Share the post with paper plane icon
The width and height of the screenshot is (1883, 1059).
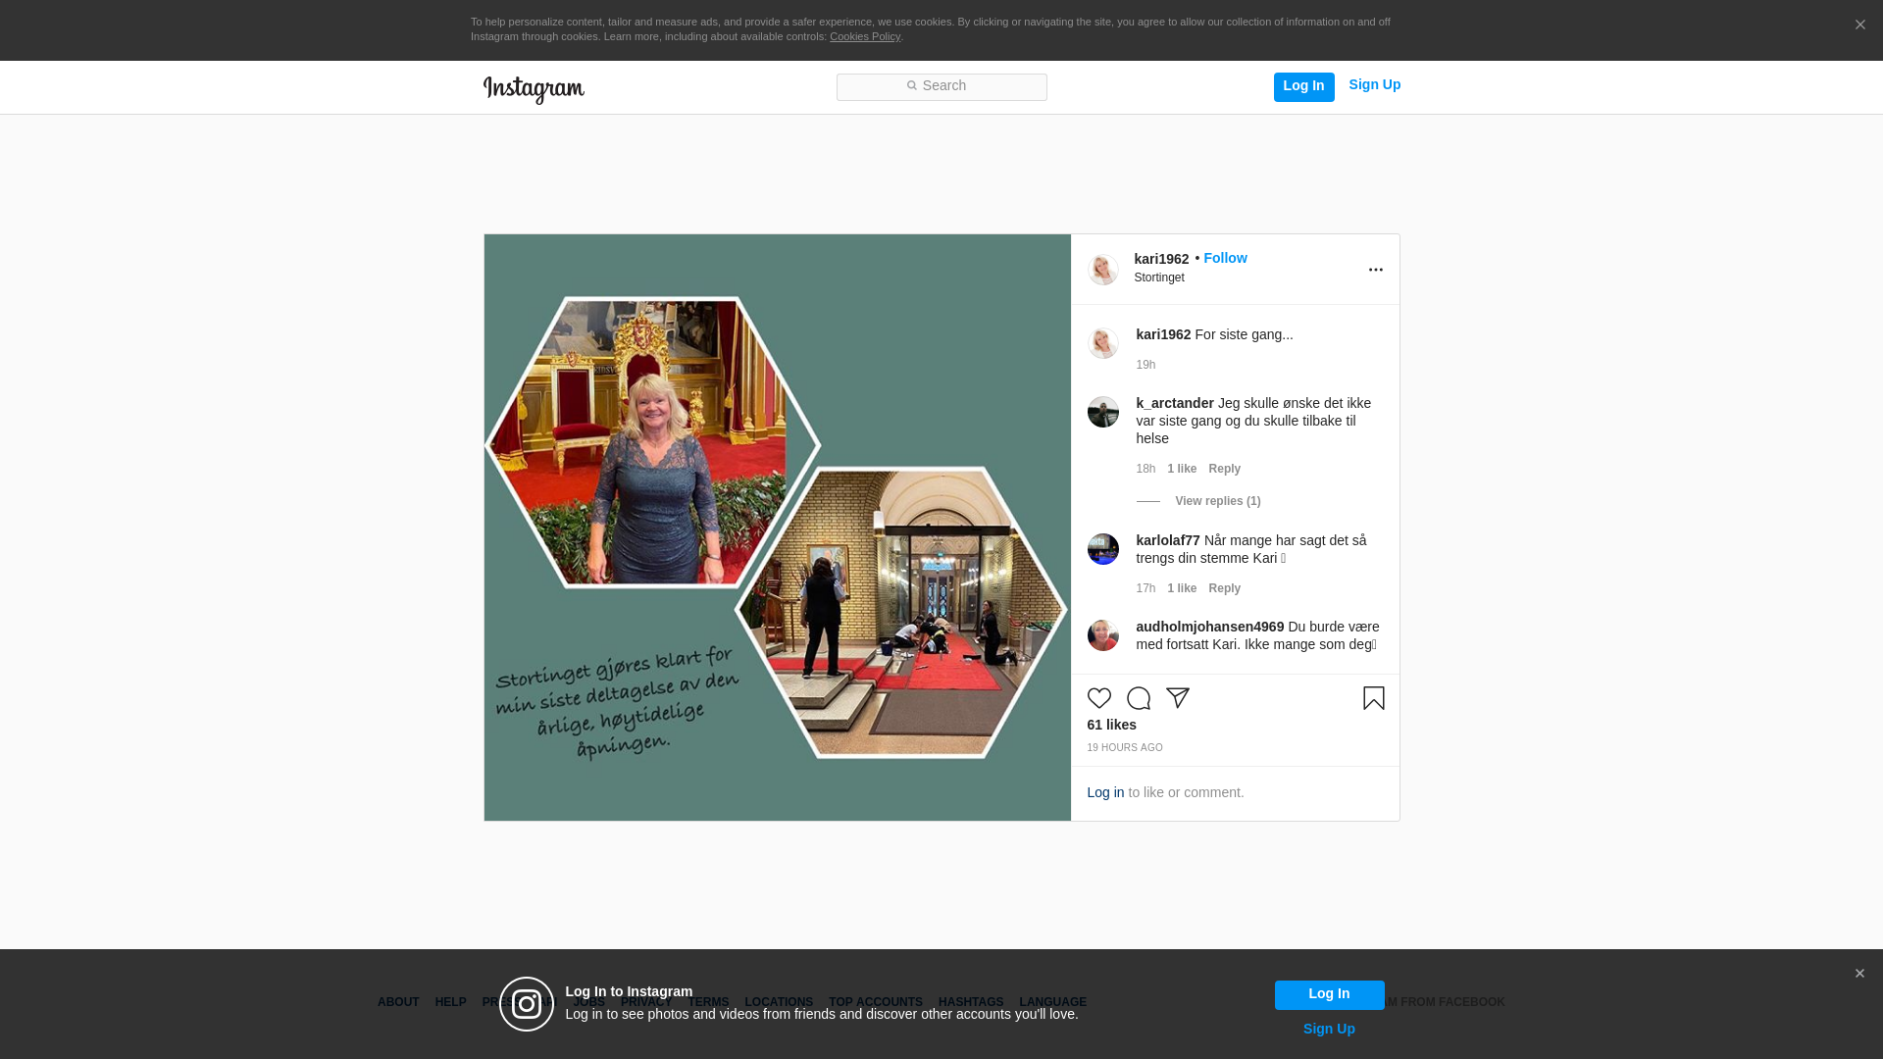click(1177, 698)
